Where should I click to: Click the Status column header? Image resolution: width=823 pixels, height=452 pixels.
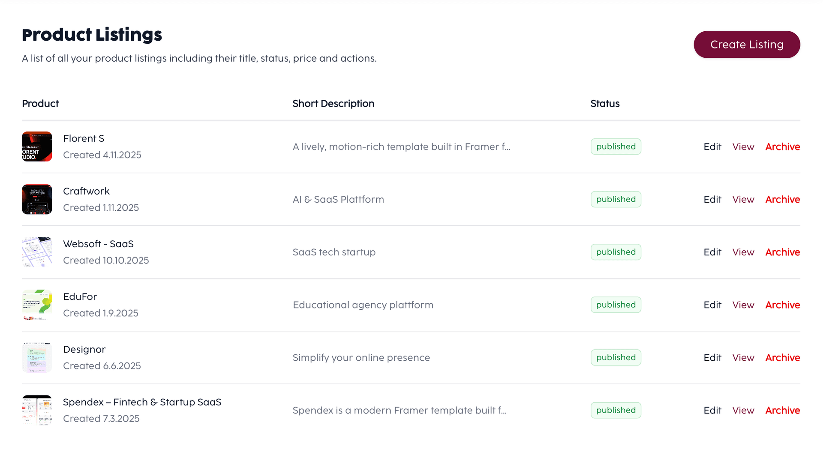click(604, 103)
